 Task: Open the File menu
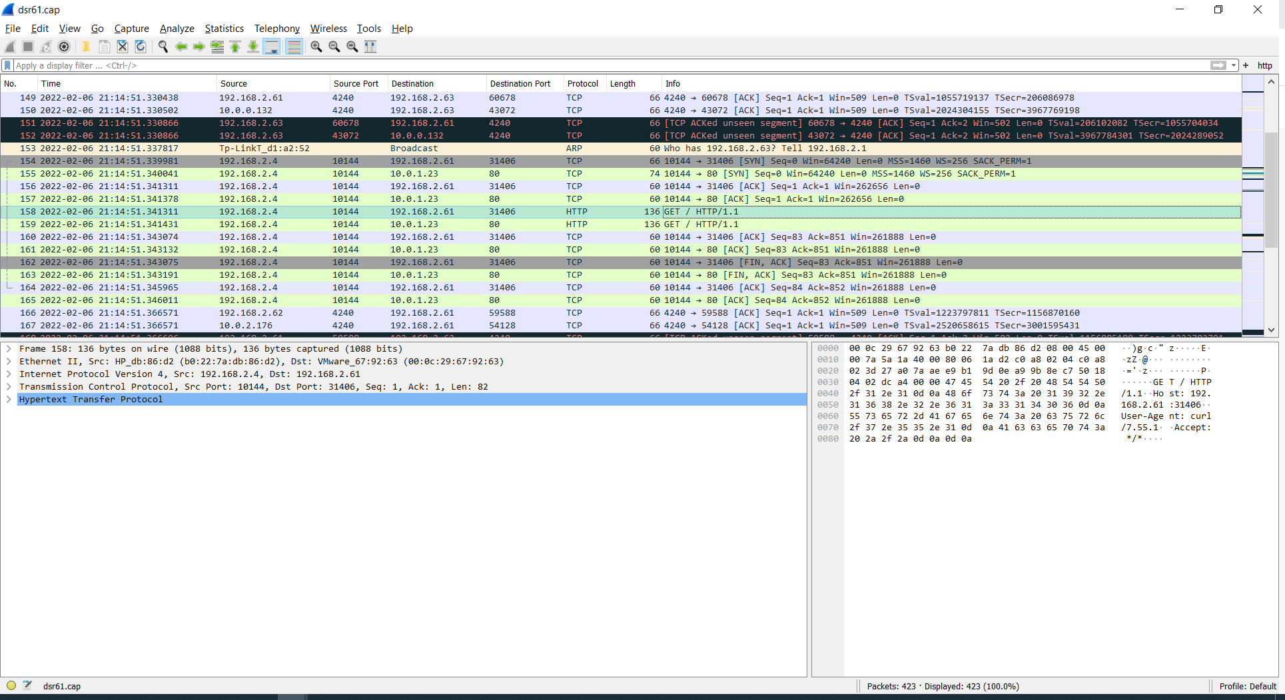click(13, 29)
